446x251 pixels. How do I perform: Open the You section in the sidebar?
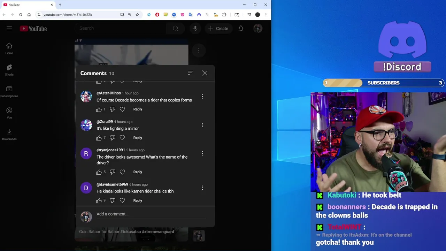tap(9, 113)
